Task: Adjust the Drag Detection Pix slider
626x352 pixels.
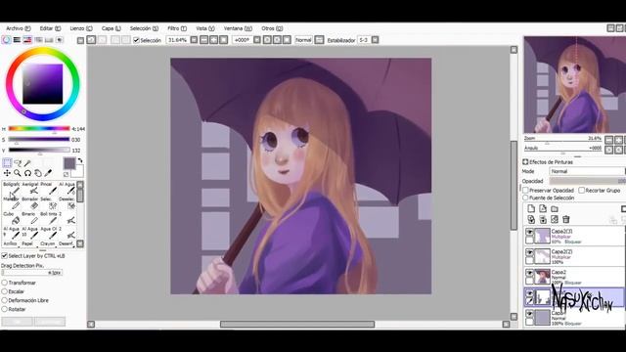Action: tap(32, 273)
